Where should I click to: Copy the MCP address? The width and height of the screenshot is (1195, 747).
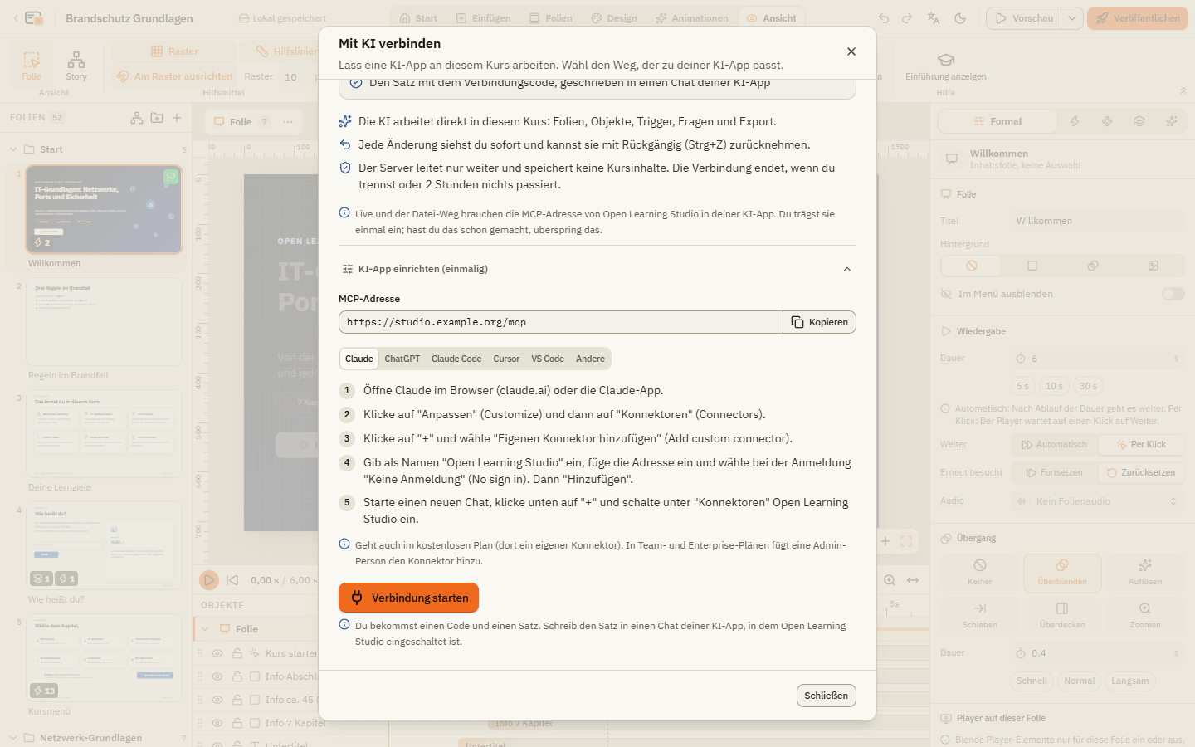tap(819, 322)
